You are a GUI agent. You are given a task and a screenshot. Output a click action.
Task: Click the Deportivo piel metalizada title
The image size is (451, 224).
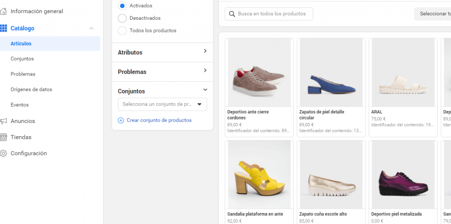point(396,214)
